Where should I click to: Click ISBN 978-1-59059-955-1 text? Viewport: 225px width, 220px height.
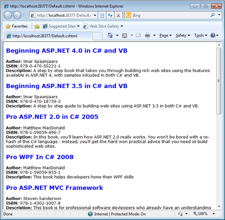pos(33,172)
